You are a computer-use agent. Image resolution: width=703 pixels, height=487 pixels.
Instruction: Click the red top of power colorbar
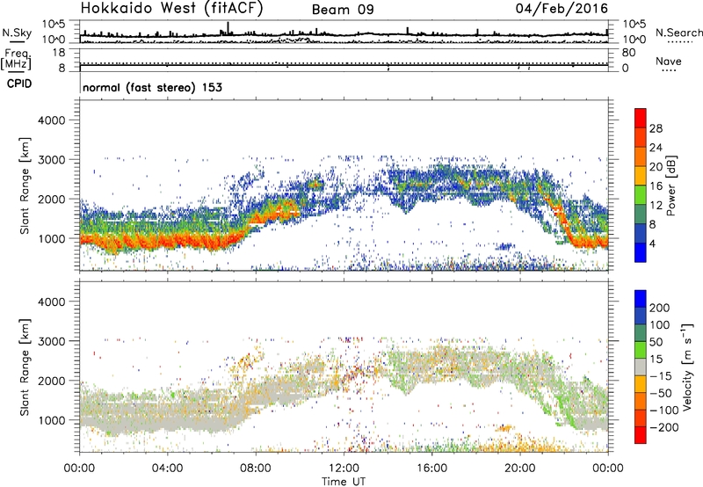(x=641, y=118)
